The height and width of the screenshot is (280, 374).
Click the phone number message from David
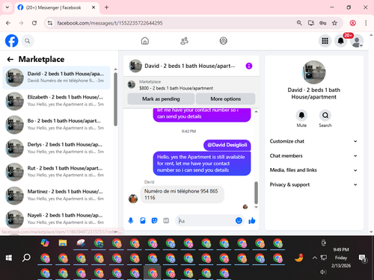182,194
